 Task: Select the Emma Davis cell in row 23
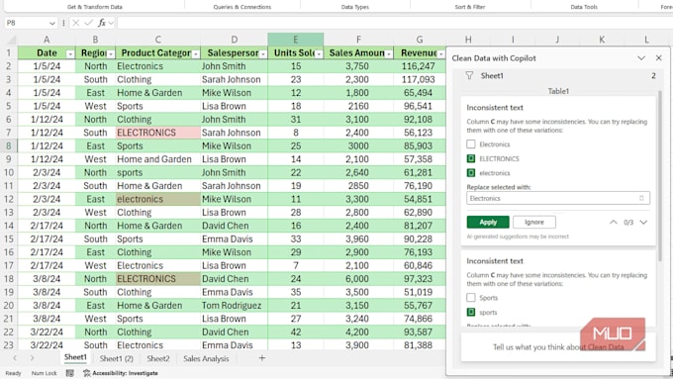(x=234, y=345)
